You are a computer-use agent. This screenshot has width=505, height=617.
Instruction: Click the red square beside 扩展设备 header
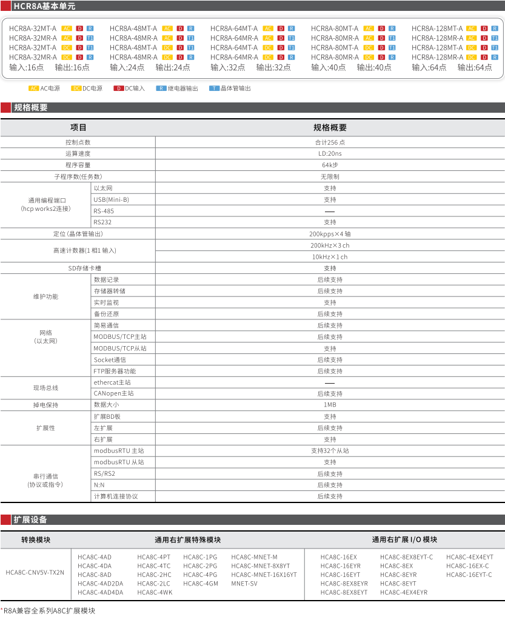point(5,519)
